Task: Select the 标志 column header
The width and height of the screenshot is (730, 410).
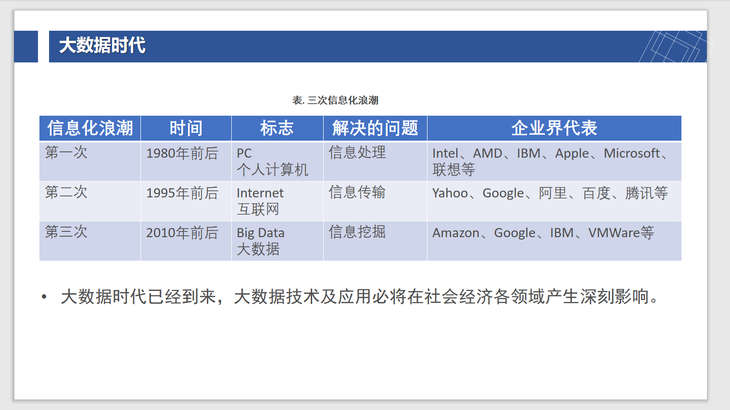Action: (x=277, y=128)
